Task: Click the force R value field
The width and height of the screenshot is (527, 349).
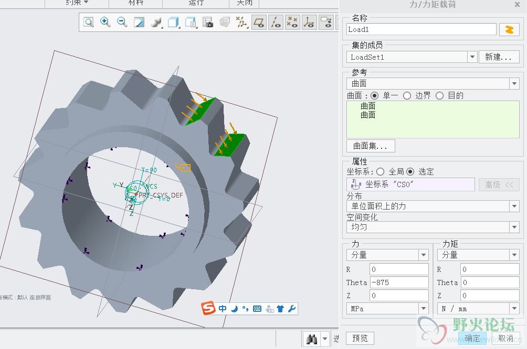Action: click(x=399, y=269)
